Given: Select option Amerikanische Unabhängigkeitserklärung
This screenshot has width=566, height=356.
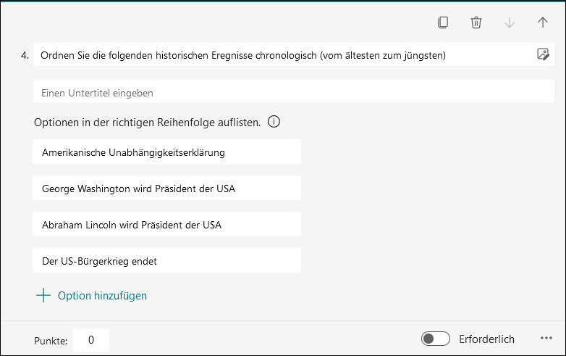Looking at the screenshot, I should (166, 152).
